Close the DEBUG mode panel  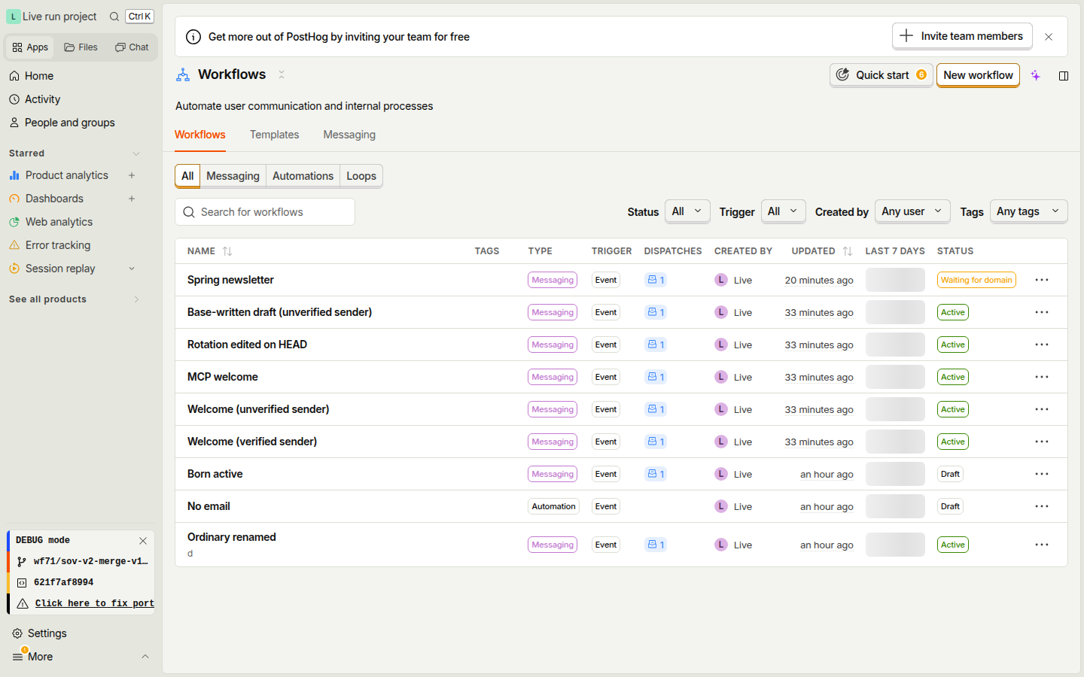(x=143, y=541)
